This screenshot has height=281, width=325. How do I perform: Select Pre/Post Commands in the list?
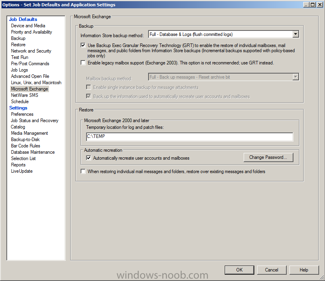30,64
